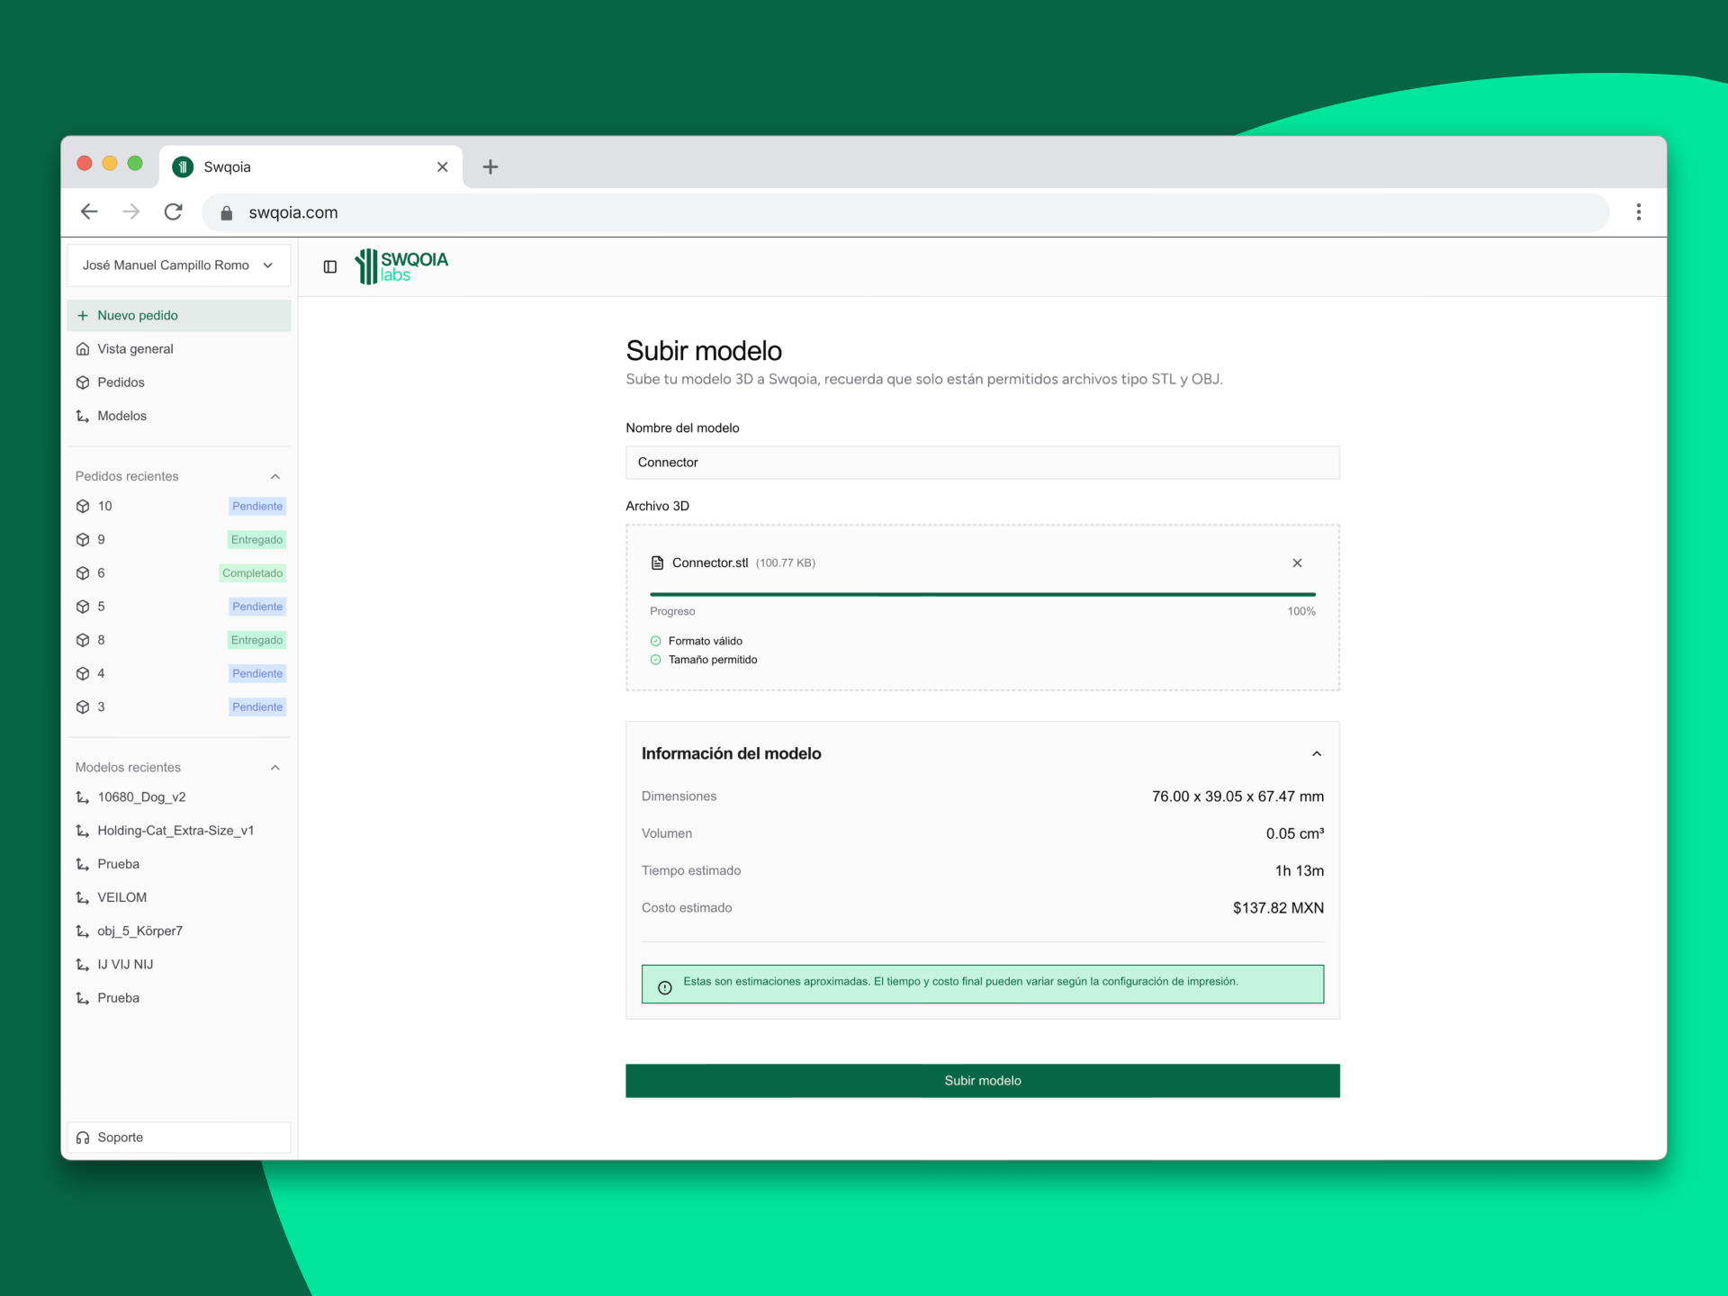The image size is (1728, 1296).
Task: Open recent order 3
Action: point(179,707)
